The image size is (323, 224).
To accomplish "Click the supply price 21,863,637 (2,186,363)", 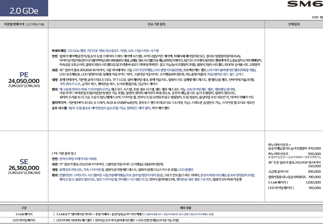I will click(x=24, y=86).
